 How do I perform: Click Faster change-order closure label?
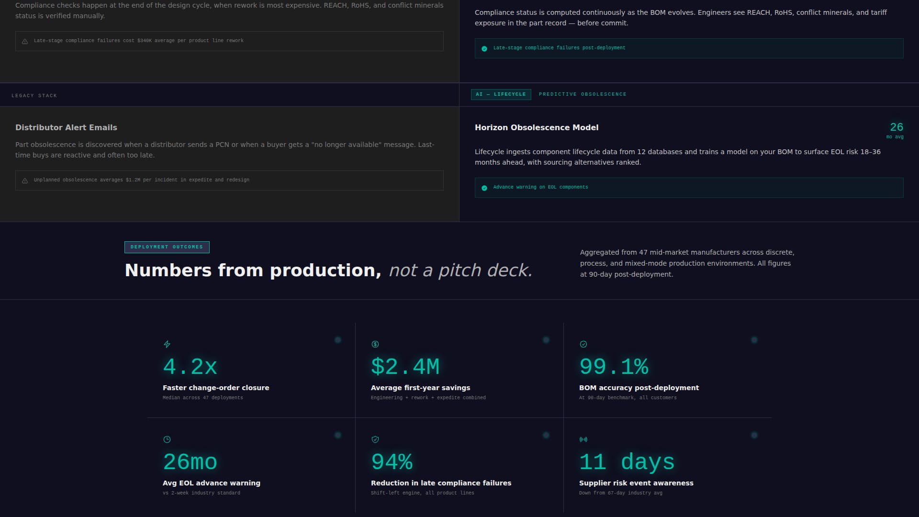pyautogui.click(x=216, y=388)
